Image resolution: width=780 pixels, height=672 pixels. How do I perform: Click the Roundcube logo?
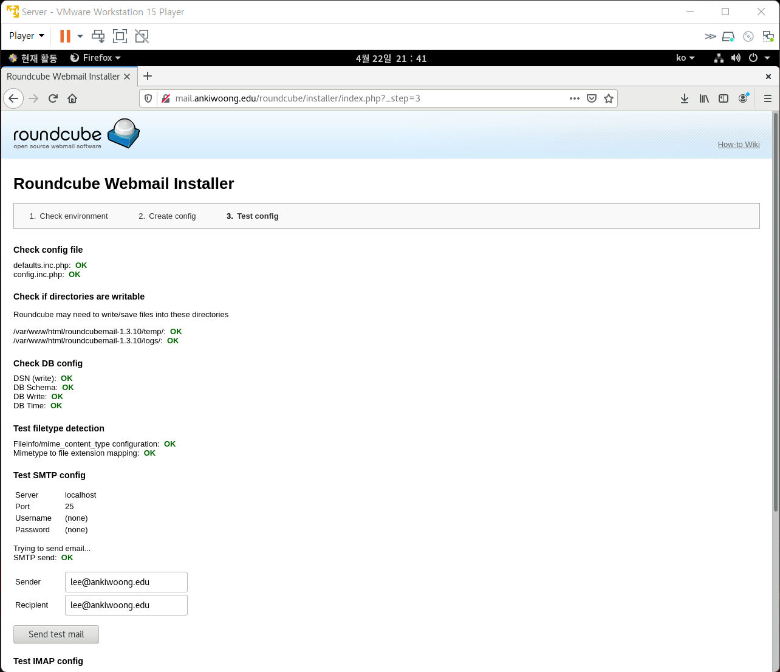pyautogui.click(x=77, y=134)
